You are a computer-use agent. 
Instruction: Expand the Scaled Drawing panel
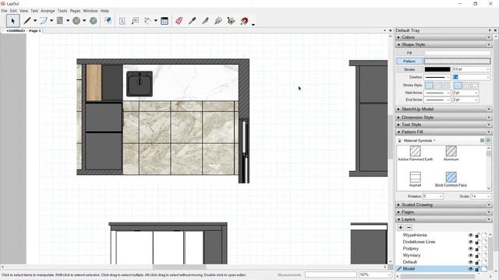point(398,205)
